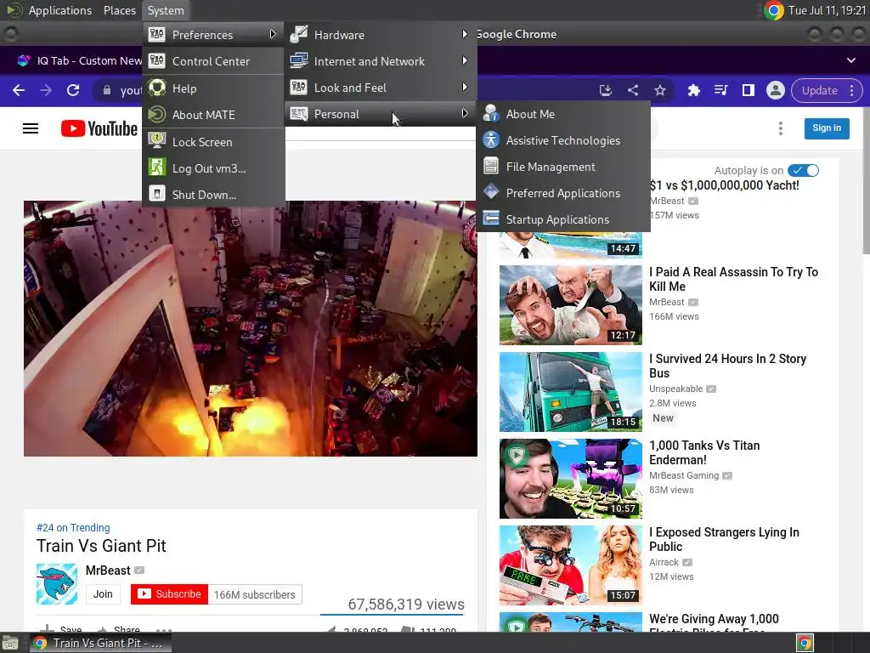Select About MATE menu entry

213,115
